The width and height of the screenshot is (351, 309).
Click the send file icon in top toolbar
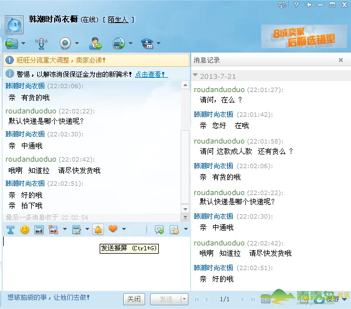pyautogui.click(x=11, y=43)
